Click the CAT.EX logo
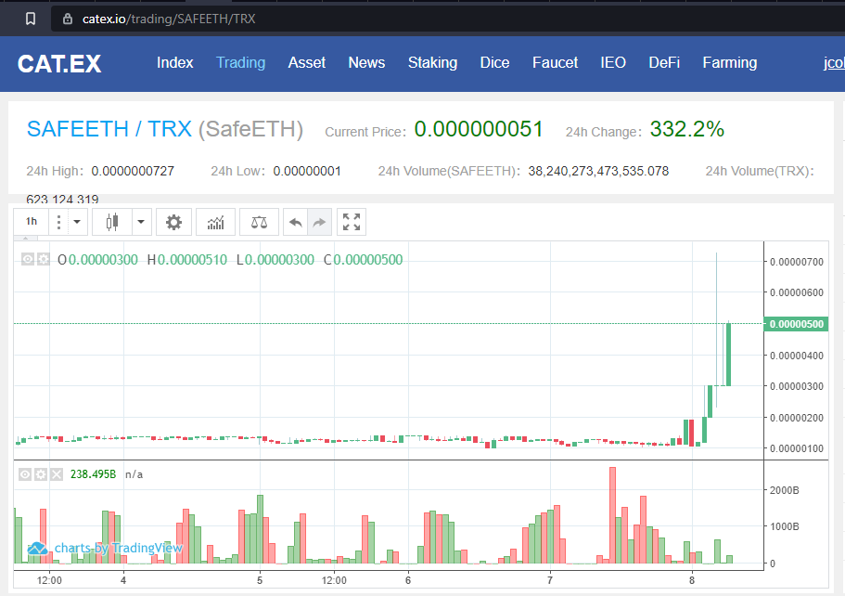The width and height of the screenshot is (845, 596). (59, 64)
